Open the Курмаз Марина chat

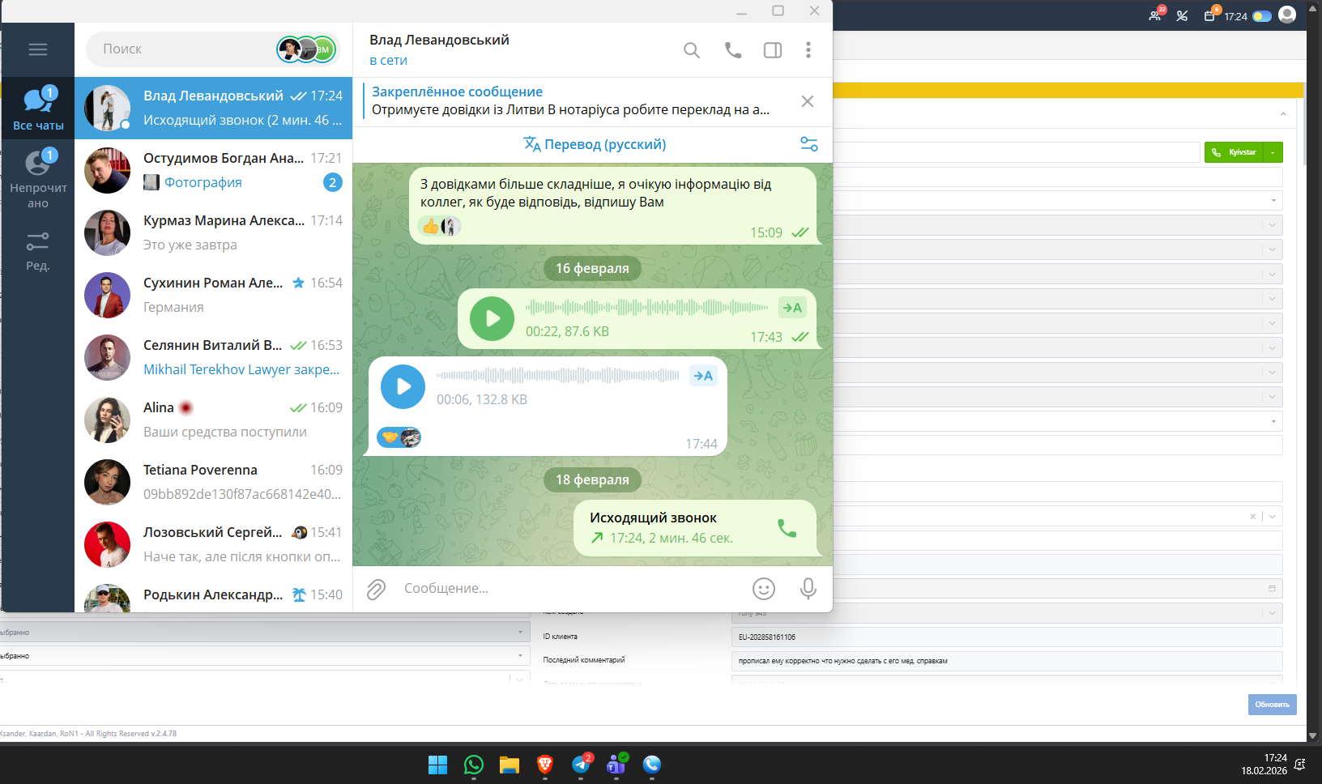point(214,232)
